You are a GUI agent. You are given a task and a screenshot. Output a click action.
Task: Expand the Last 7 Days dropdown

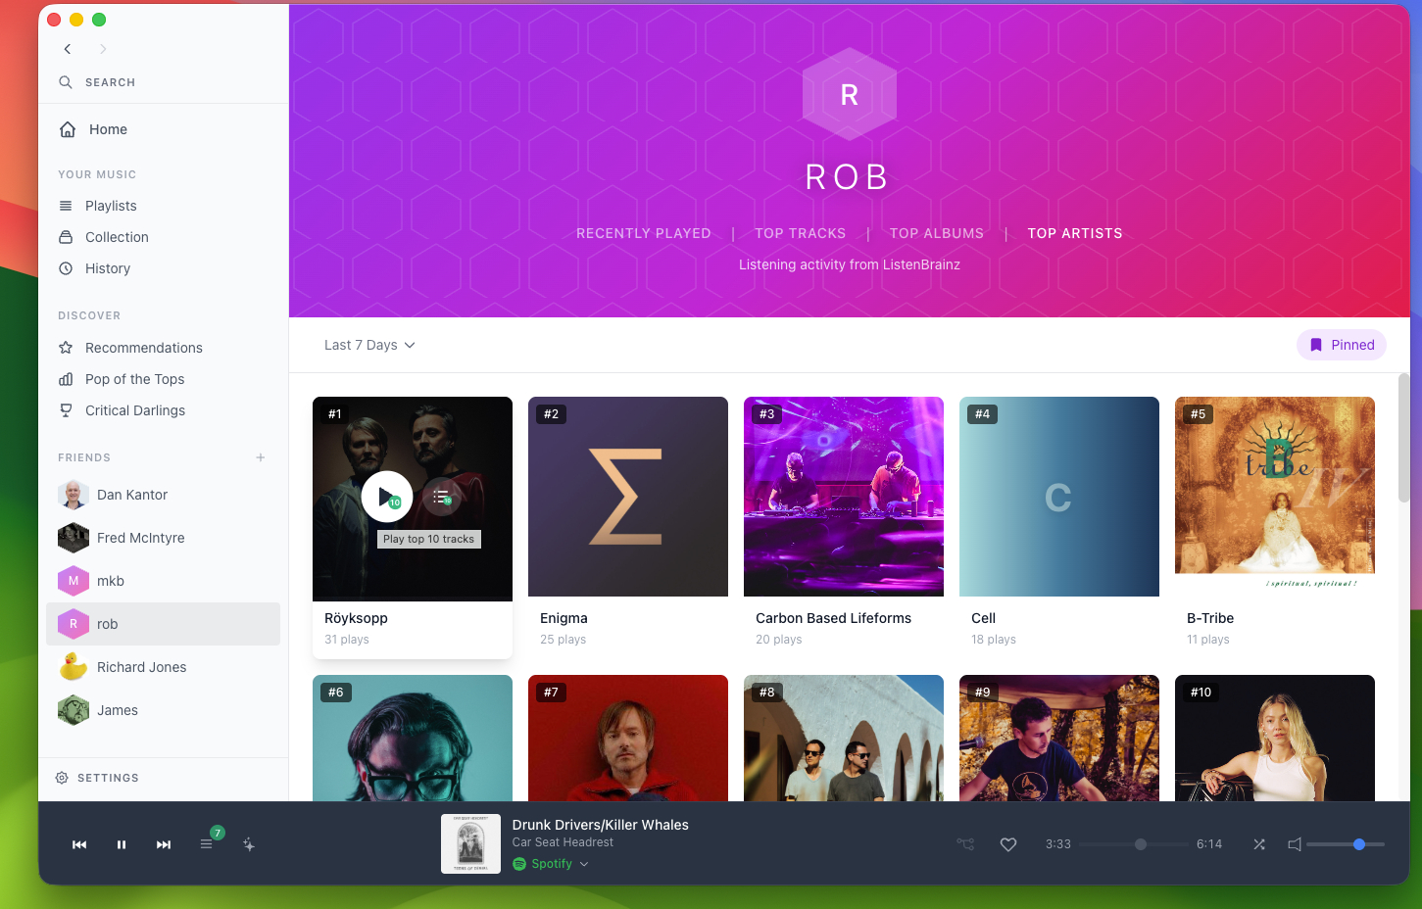pos(369,345)
